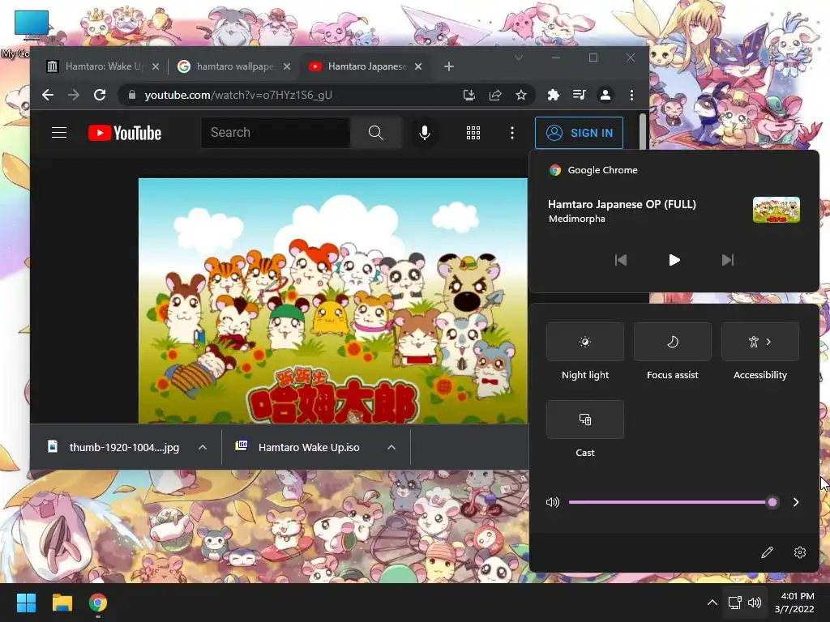Viewport: 830px width, 622px height.
Task: Open the Accessibility quick settings submenu
Action: [760, 342]
